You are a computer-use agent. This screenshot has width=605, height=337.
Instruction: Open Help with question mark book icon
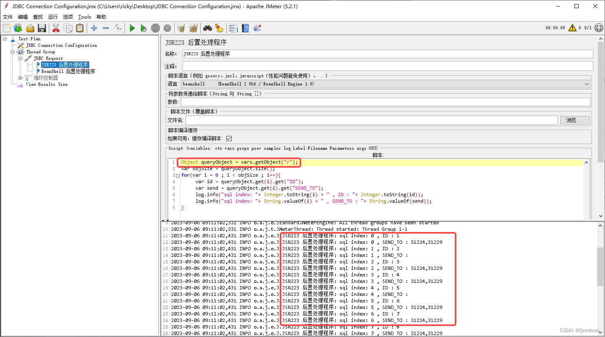pyautogui.click(x=245, y=28)
